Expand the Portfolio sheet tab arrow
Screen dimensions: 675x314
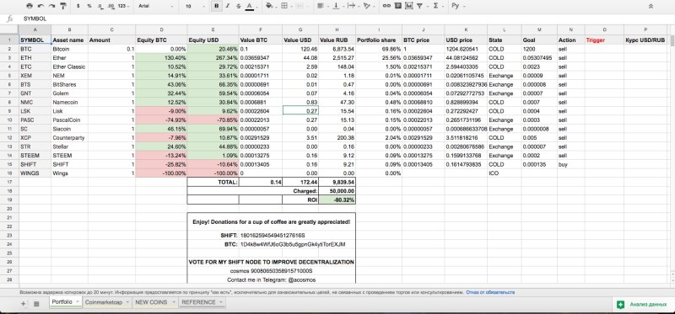(x=78, y=302)
